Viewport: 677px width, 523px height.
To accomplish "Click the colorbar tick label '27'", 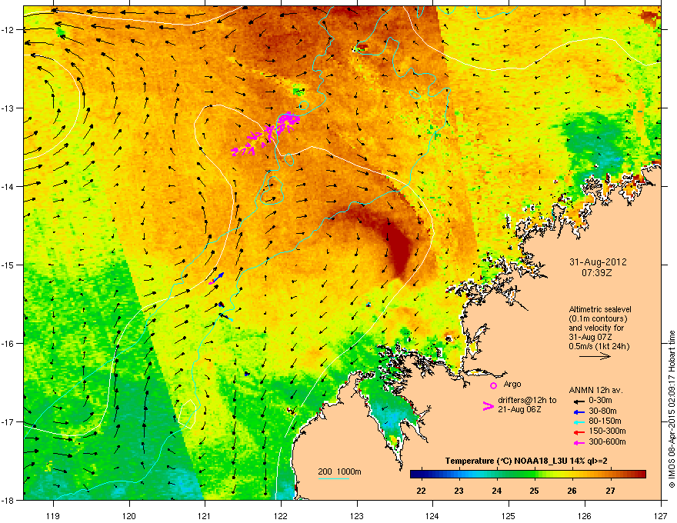I will (x=610, y=491).
